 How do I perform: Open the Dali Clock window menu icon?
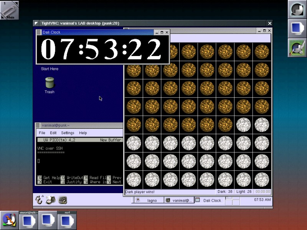click(39, 33)
